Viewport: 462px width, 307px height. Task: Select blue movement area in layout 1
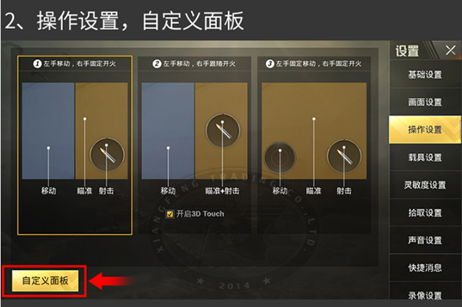coord(48,130)
